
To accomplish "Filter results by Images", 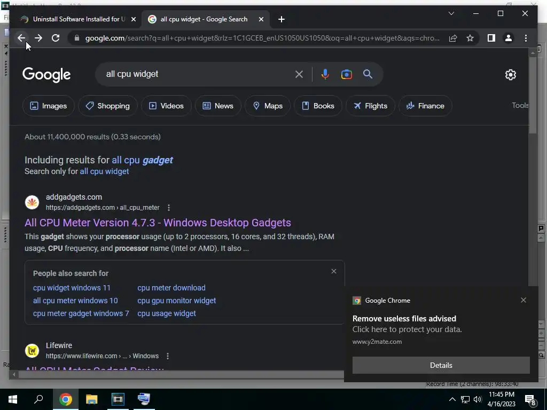I will click(x=49, y=106).
